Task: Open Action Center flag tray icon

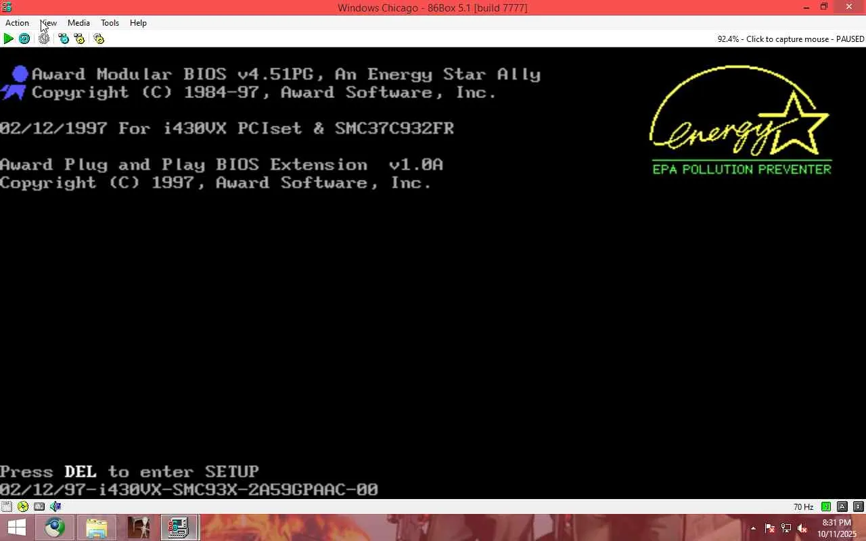Action: [770, 528]
